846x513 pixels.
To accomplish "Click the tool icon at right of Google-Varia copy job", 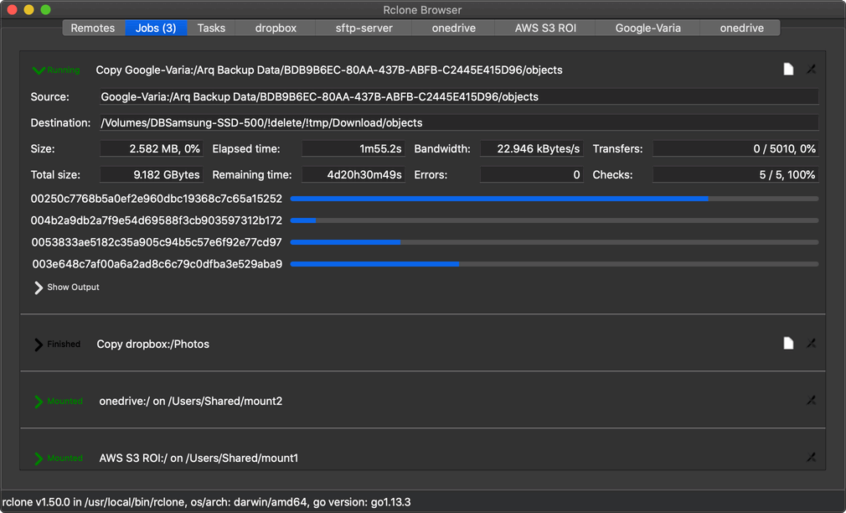I will pyautogui.click(x=811, y=69).
